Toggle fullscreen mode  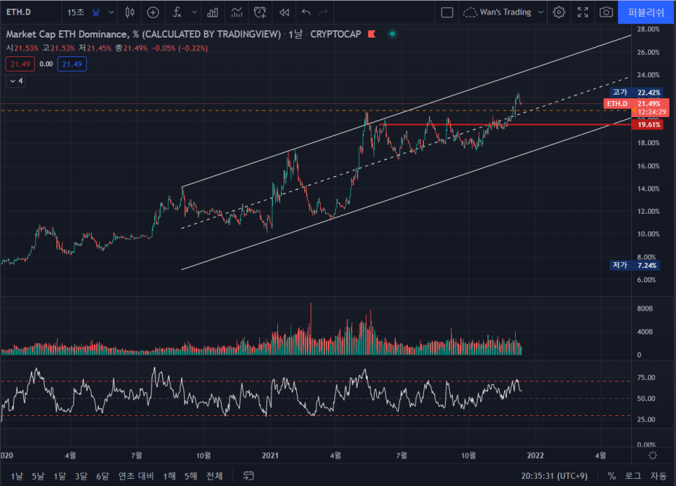(583, 12)
